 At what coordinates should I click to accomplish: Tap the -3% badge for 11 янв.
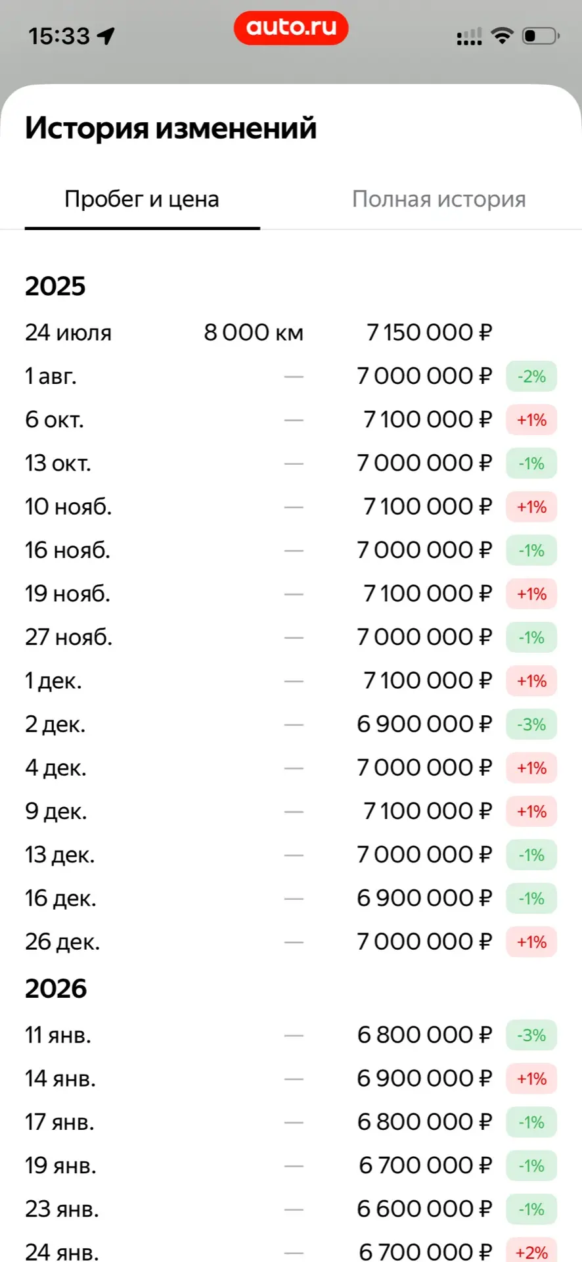[531, 1035]
